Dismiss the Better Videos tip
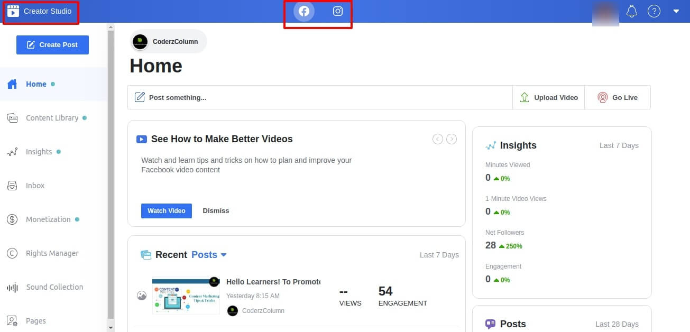 [216, 210]
